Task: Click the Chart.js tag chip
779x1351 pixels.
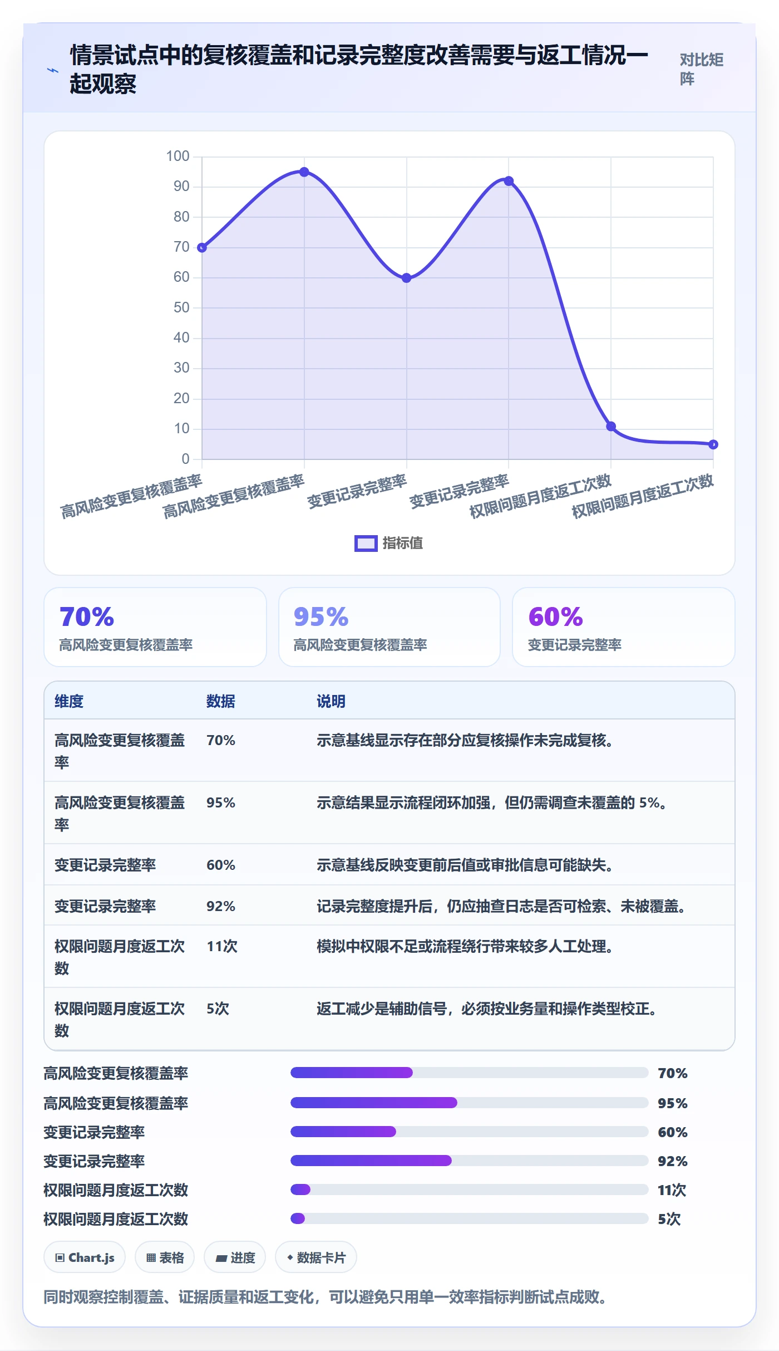Action: 85,1257
